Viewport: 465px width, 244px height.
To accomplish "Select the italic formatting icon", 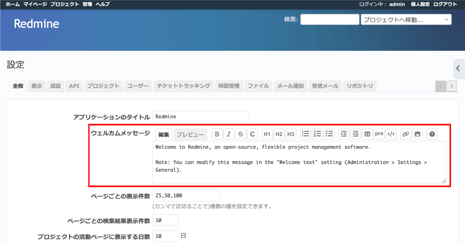I will pyautogui.click(x=229, y=134).
